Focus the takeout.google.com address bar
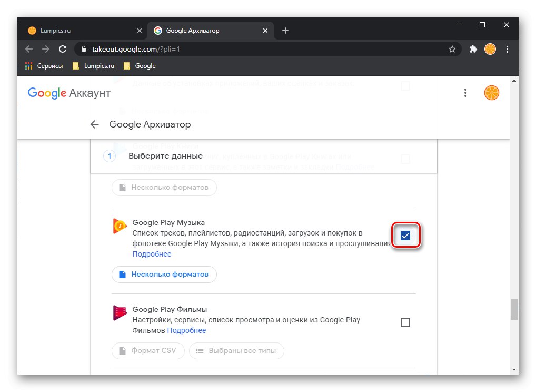This screenshot has width=536, height=392. (x=263, y=49)
